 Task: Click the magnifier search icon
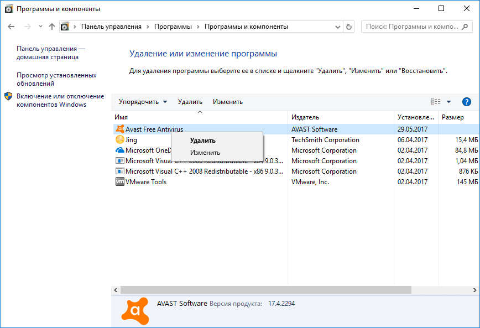465,27
